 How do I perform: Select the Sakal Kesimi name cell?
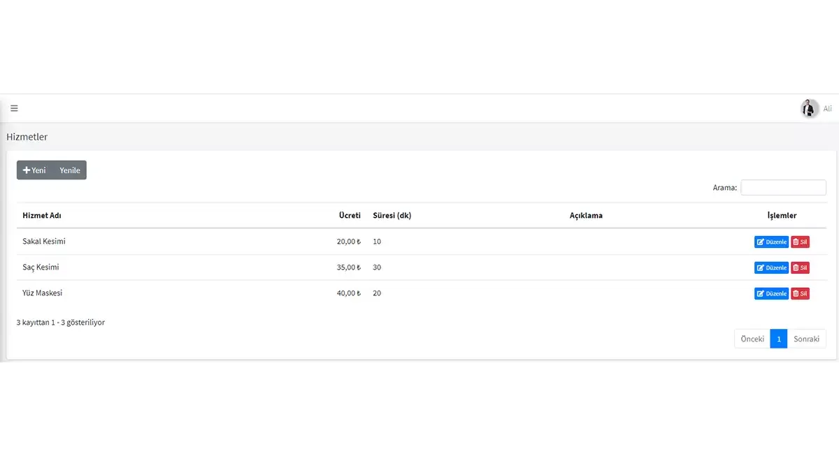tap(44, 242)
